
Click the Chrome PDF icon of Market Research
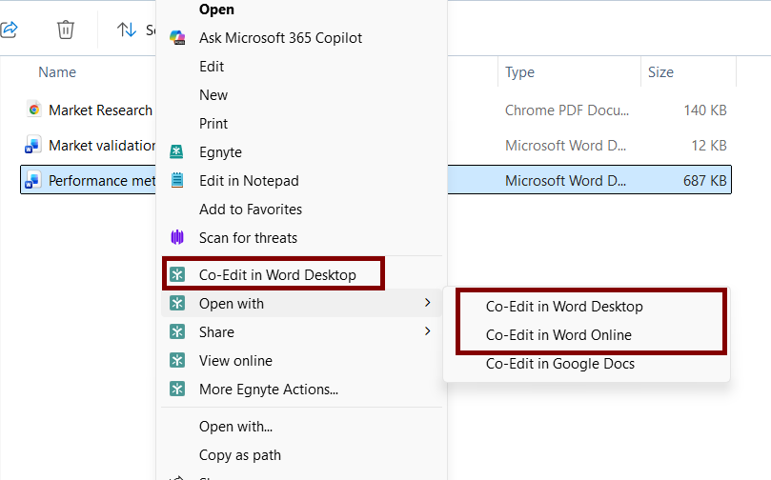coord(34,110)
